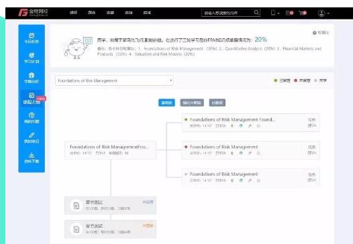Image resolution: width=353 pixels, height=244 pixels.
Task: Open the message icon with the red badge
Action: coord(289,13)
